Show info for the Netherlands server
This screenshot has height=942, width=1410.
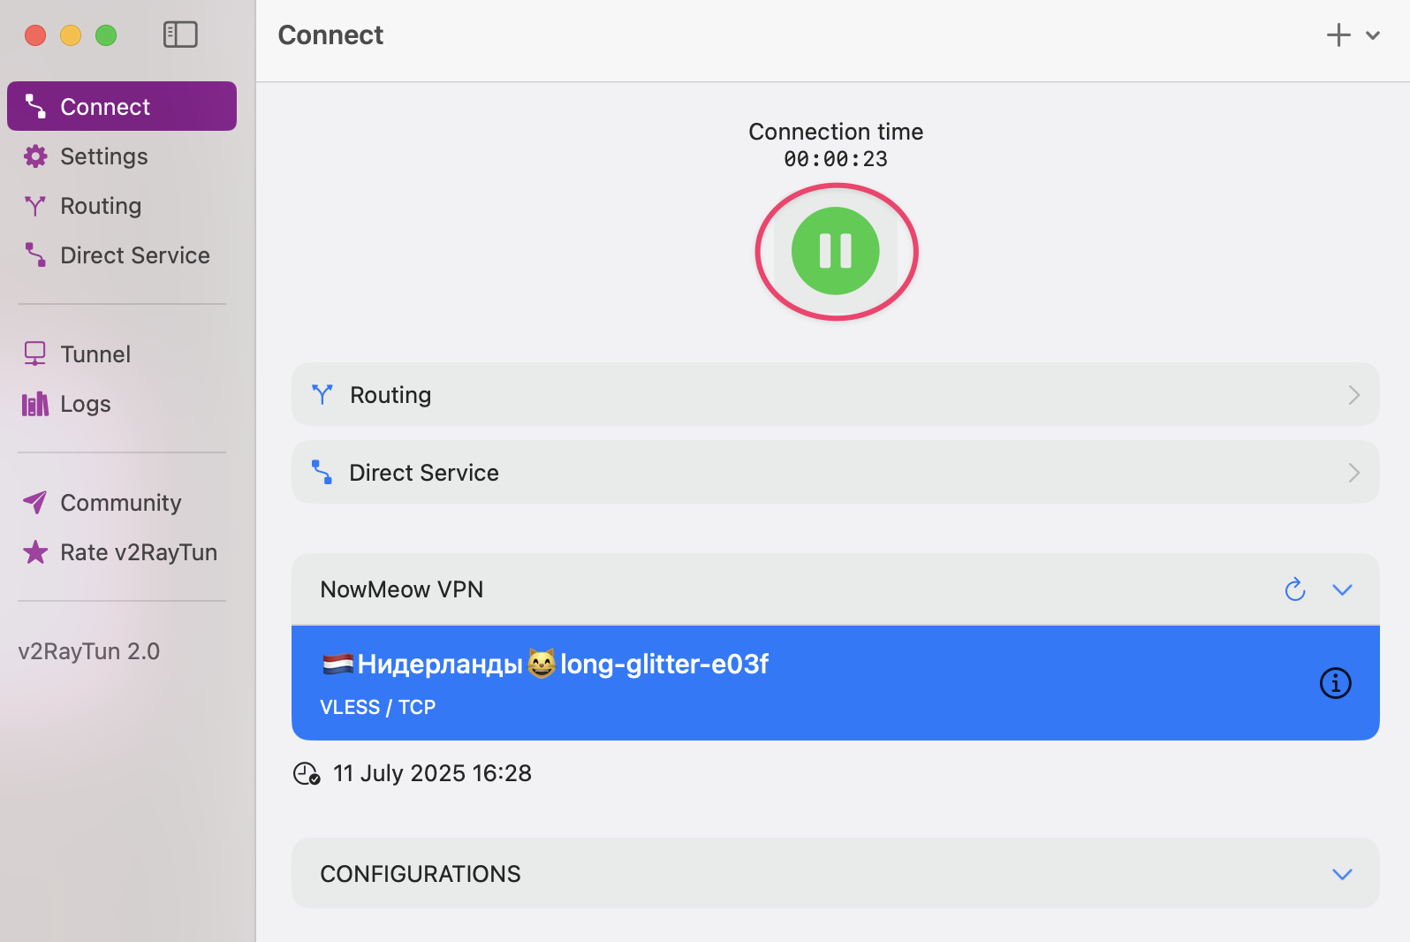click(1335, 683)
